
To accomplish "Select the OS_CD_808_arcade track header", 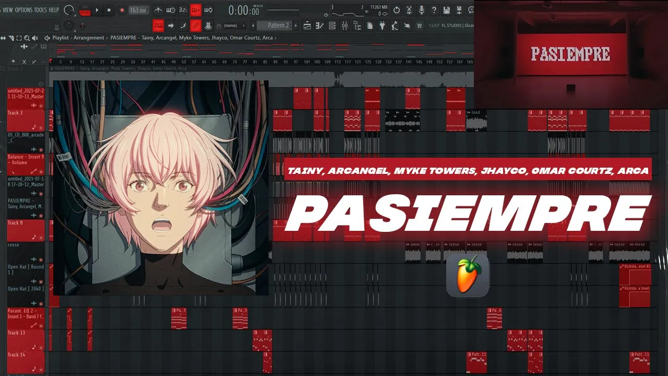I will click(x=25, y=142).
